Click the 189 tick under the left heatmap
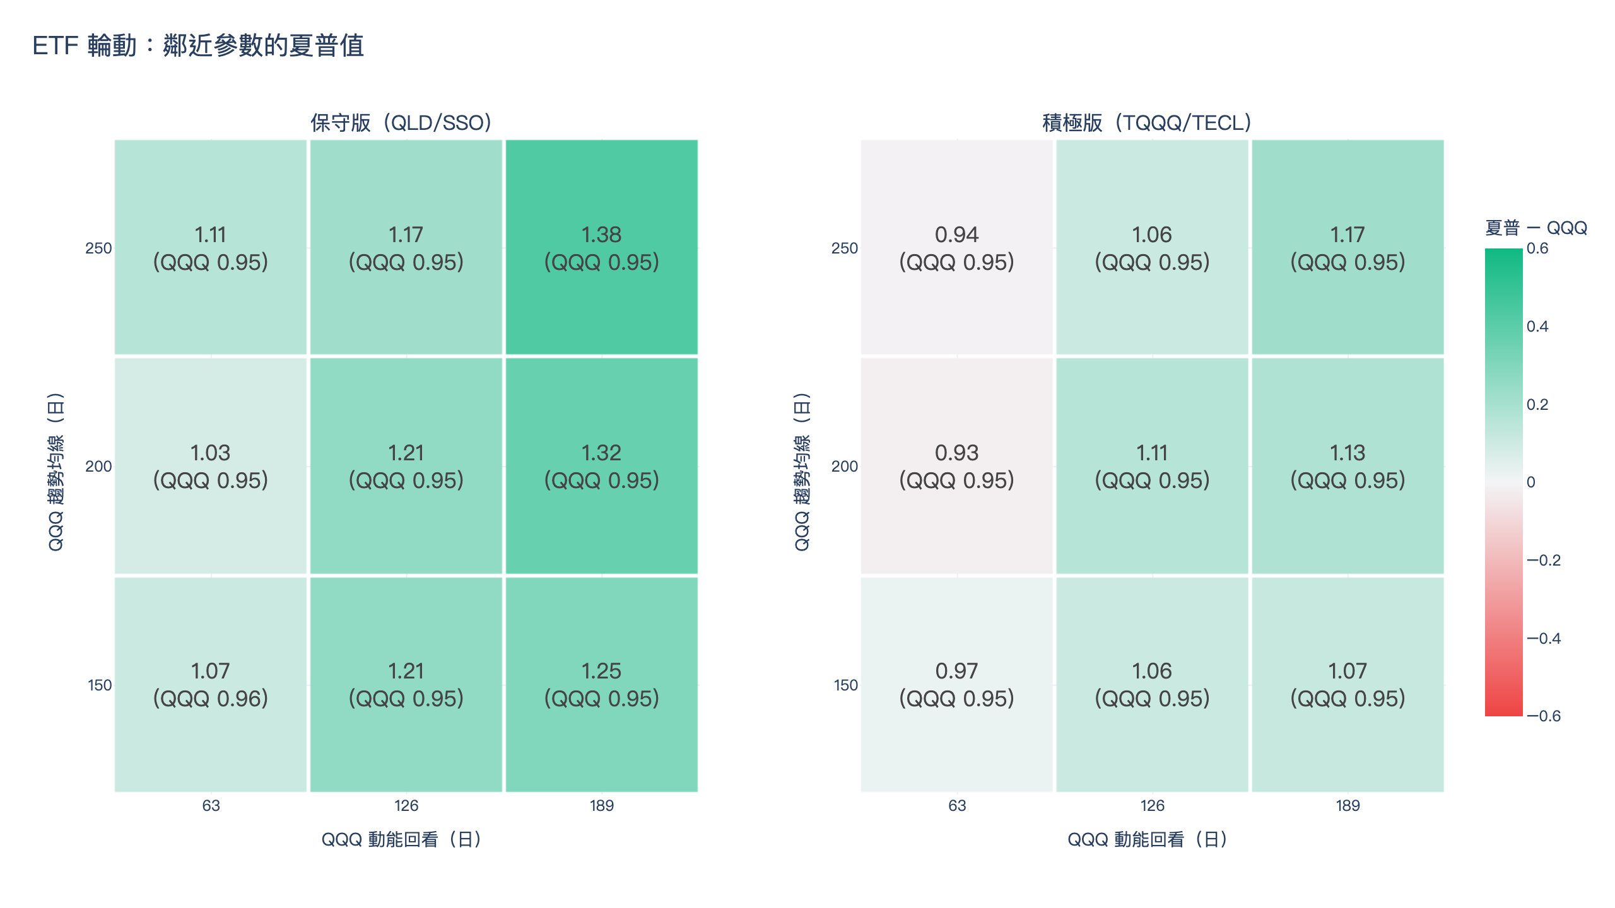 coord(602,805)
